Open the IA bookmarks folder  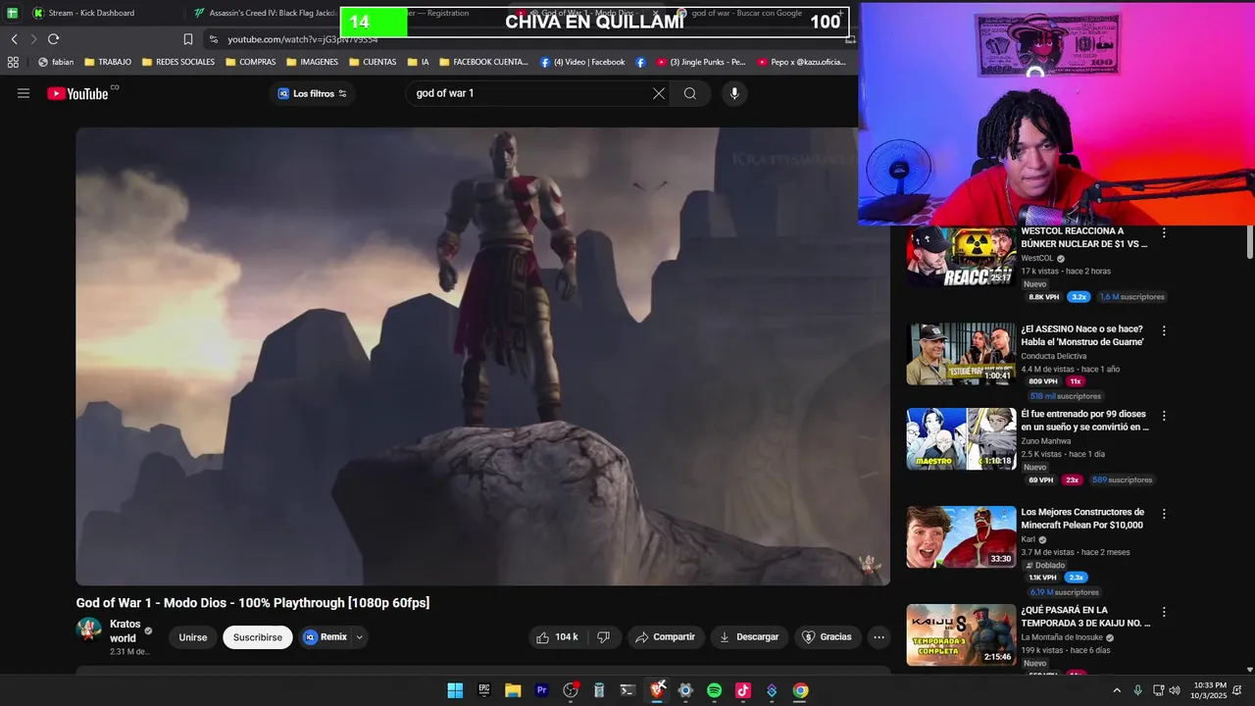click(418, 62)
